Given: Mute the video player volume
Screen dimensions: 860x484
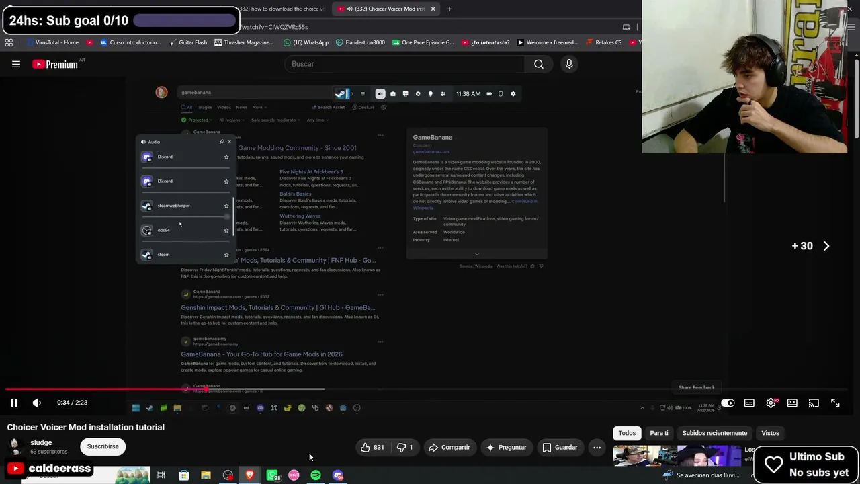Looking at the screenshot, I should click(x=37, y=403).
